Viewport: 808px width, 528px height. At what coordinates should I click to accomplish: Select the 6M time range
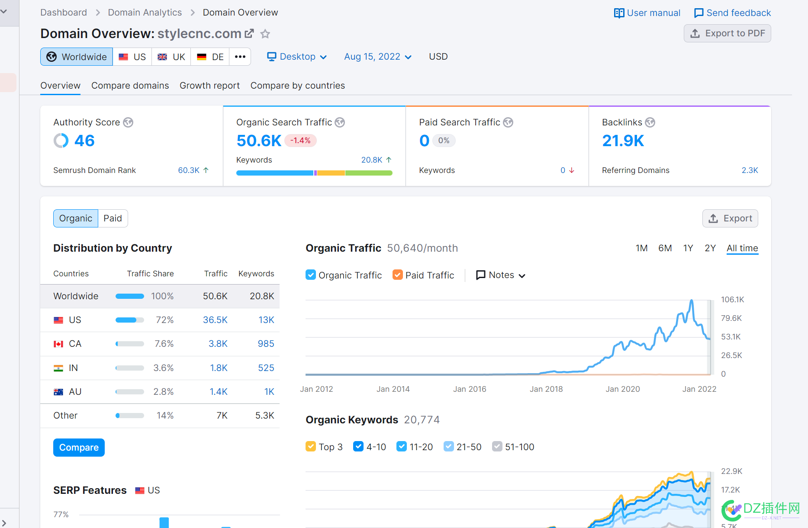pos(665,248)
